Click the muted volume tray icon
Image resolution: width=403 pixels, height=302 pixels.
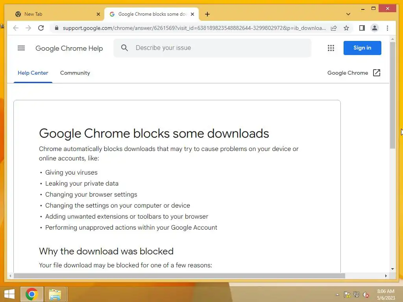pyautogui.click(x=366, y=295)
